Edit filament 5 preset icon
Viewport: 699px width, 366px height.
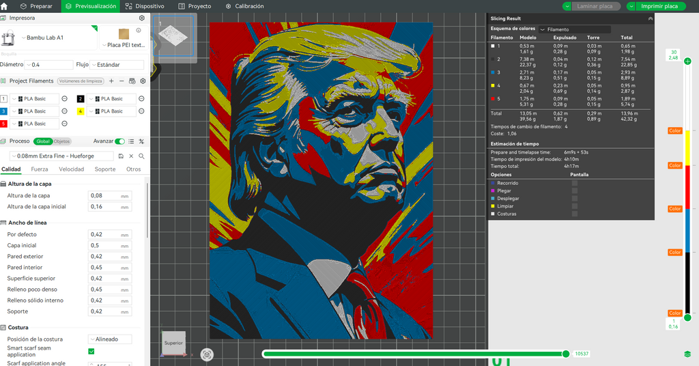click(x=65, y=124)
